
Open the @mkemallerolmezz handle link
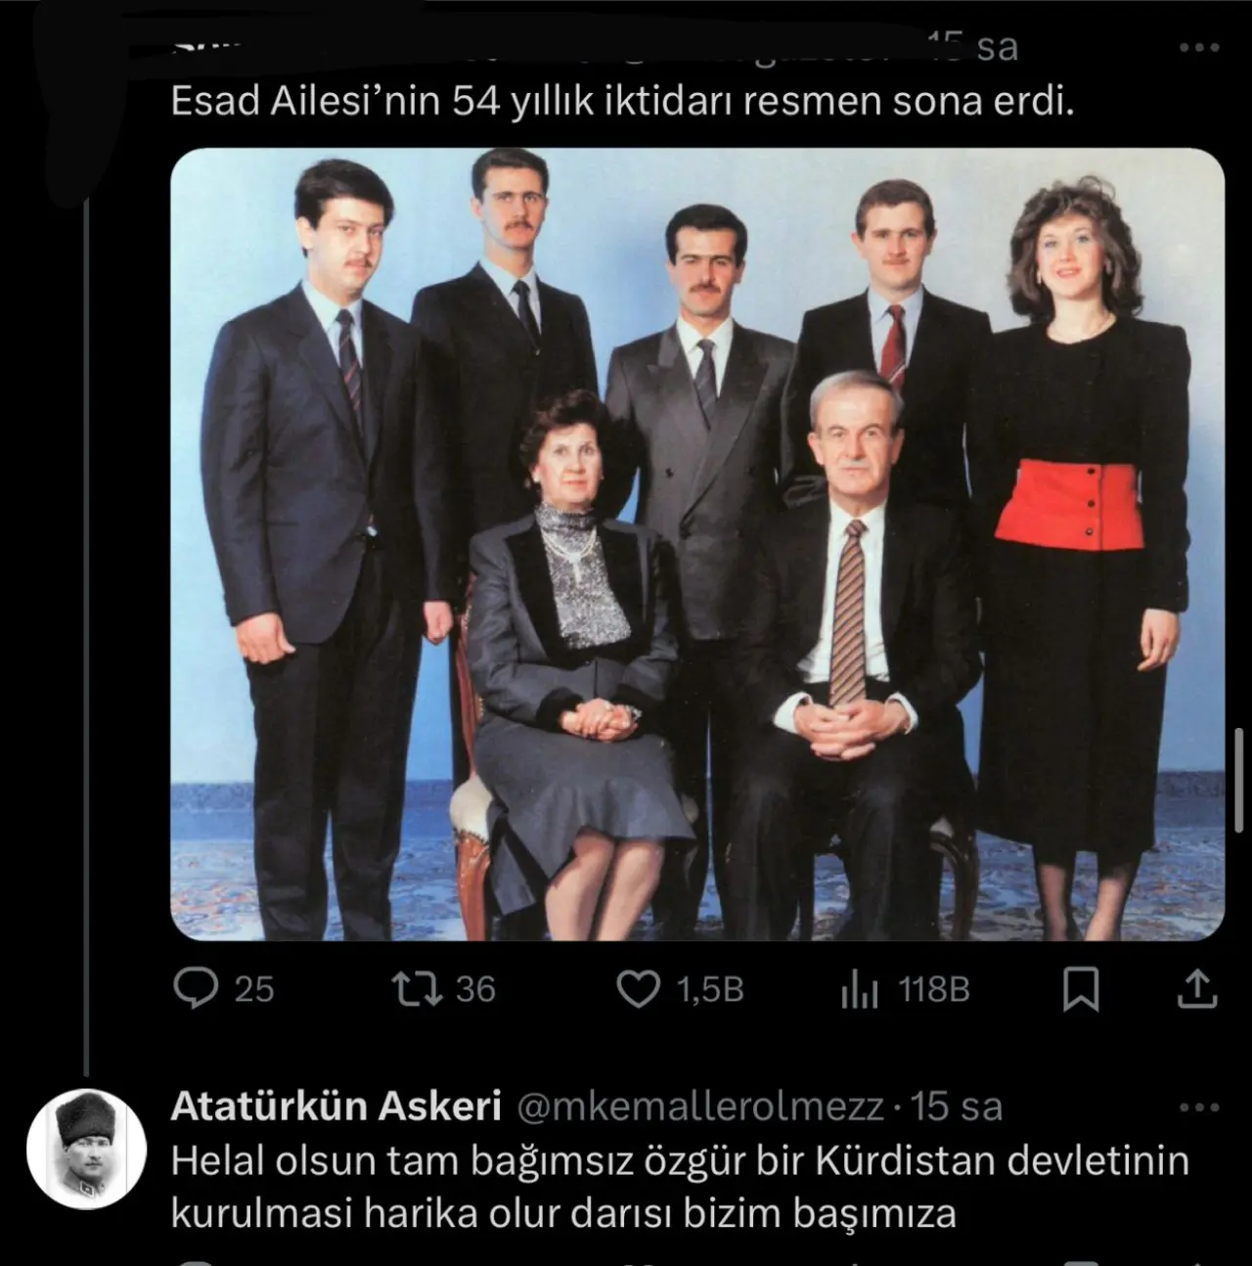[x=698, y=1107]
